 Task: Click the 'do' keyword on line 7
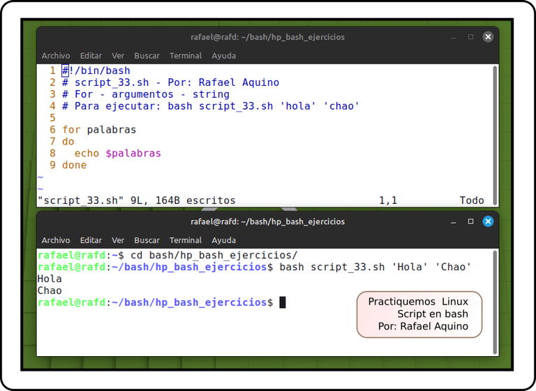click(68, 142)
